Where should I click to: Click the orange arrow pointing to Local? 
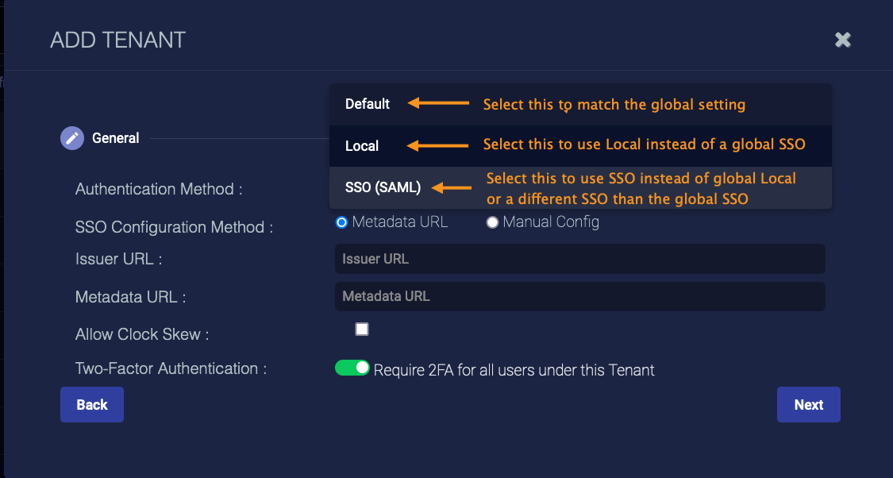point(439,145)
